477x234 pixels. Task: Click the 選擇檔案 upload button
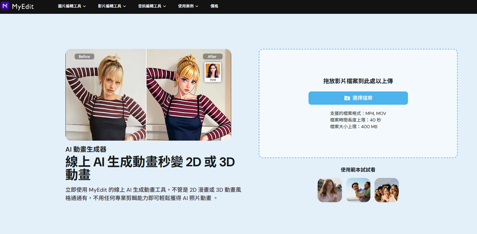(x=358, y=98)
